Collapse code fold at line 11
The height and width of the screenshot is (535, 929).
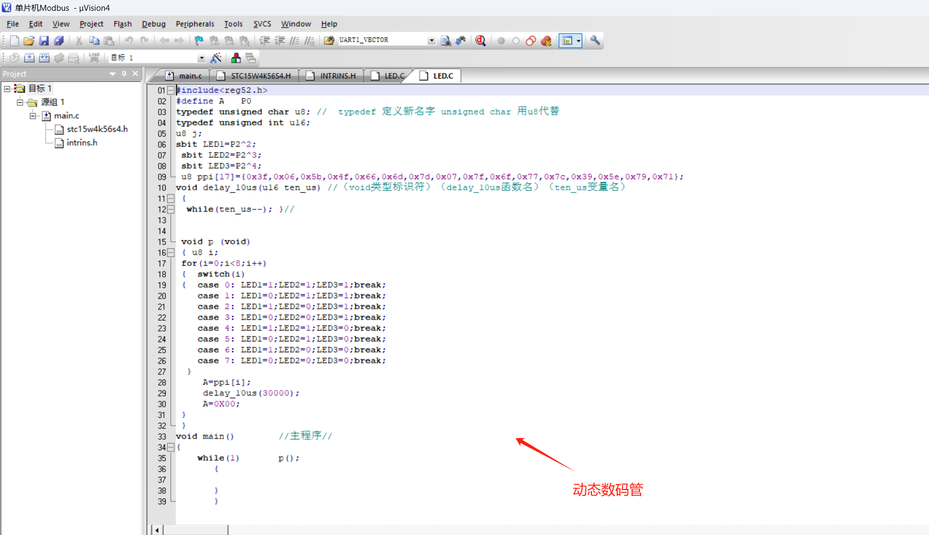click(171, 199)
